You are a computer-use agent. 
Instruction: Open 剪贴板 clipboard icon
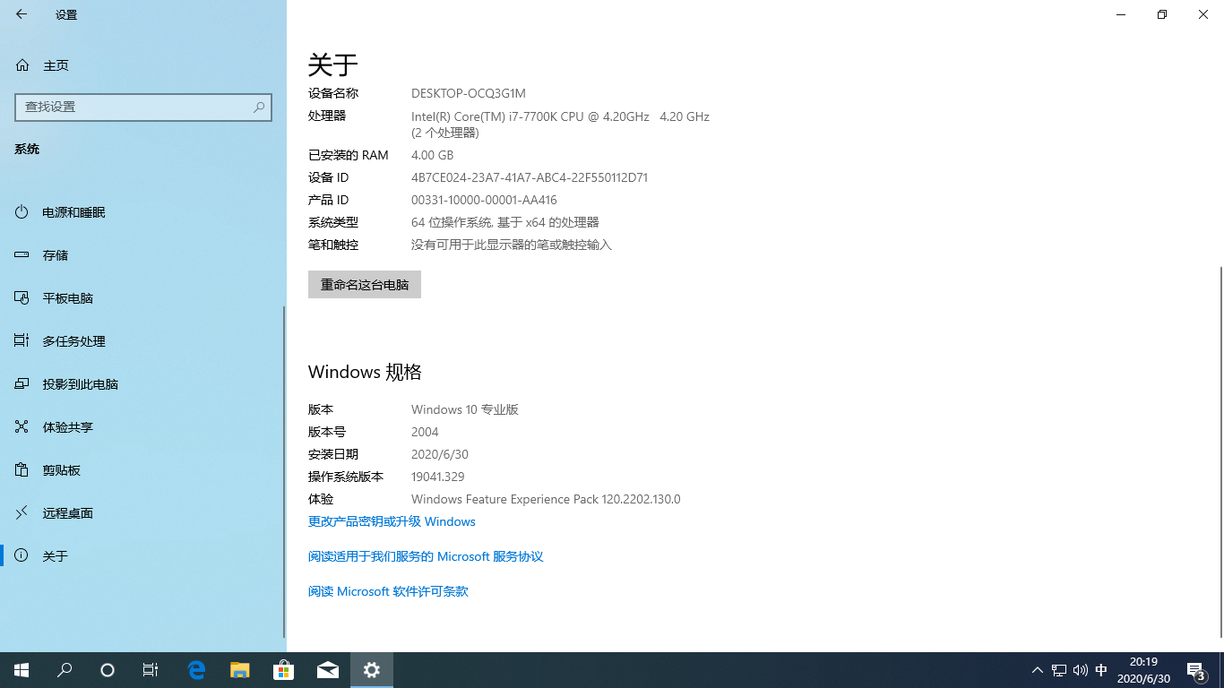point(22,470)
